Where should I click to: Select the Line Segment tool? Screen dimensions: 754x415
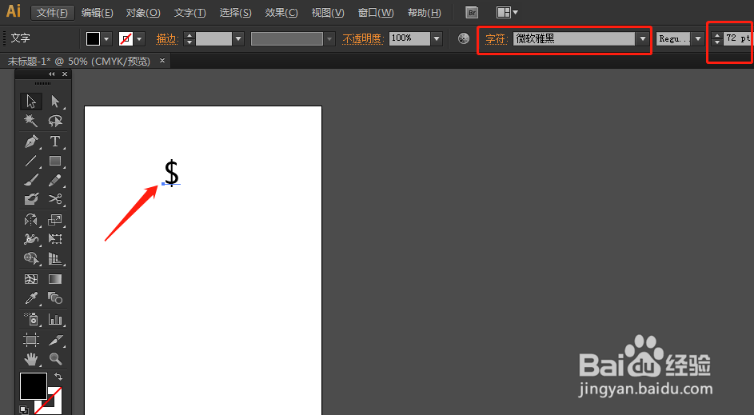[x=30, y=161]
